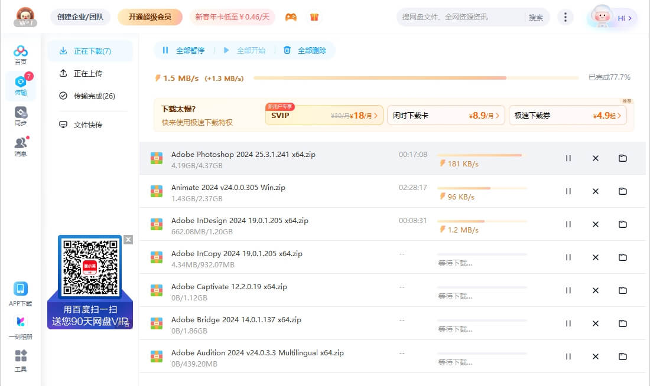Pause Adobe Captivate download

point(568,291)
